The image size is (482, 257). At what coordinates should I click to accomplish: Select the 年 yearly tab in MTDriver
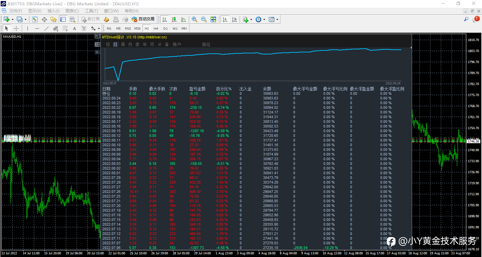coord(145,44)
